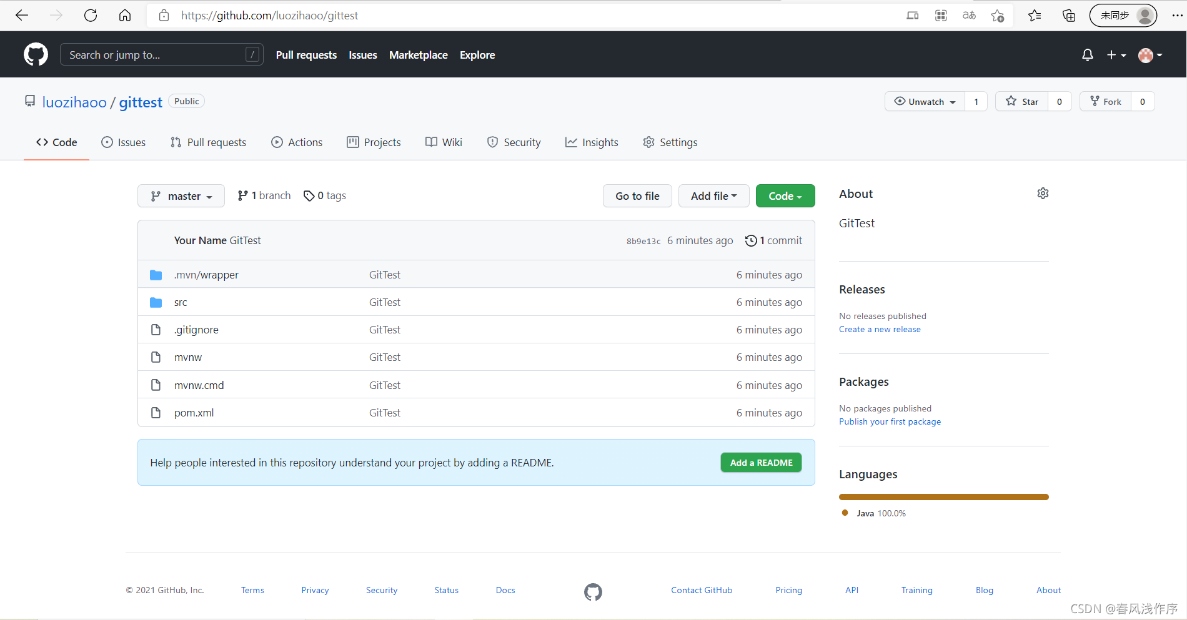Open the QR/apps grid icon in address bar
Viewport: 1187px width, 620px height.
click(x=941, y=16)
